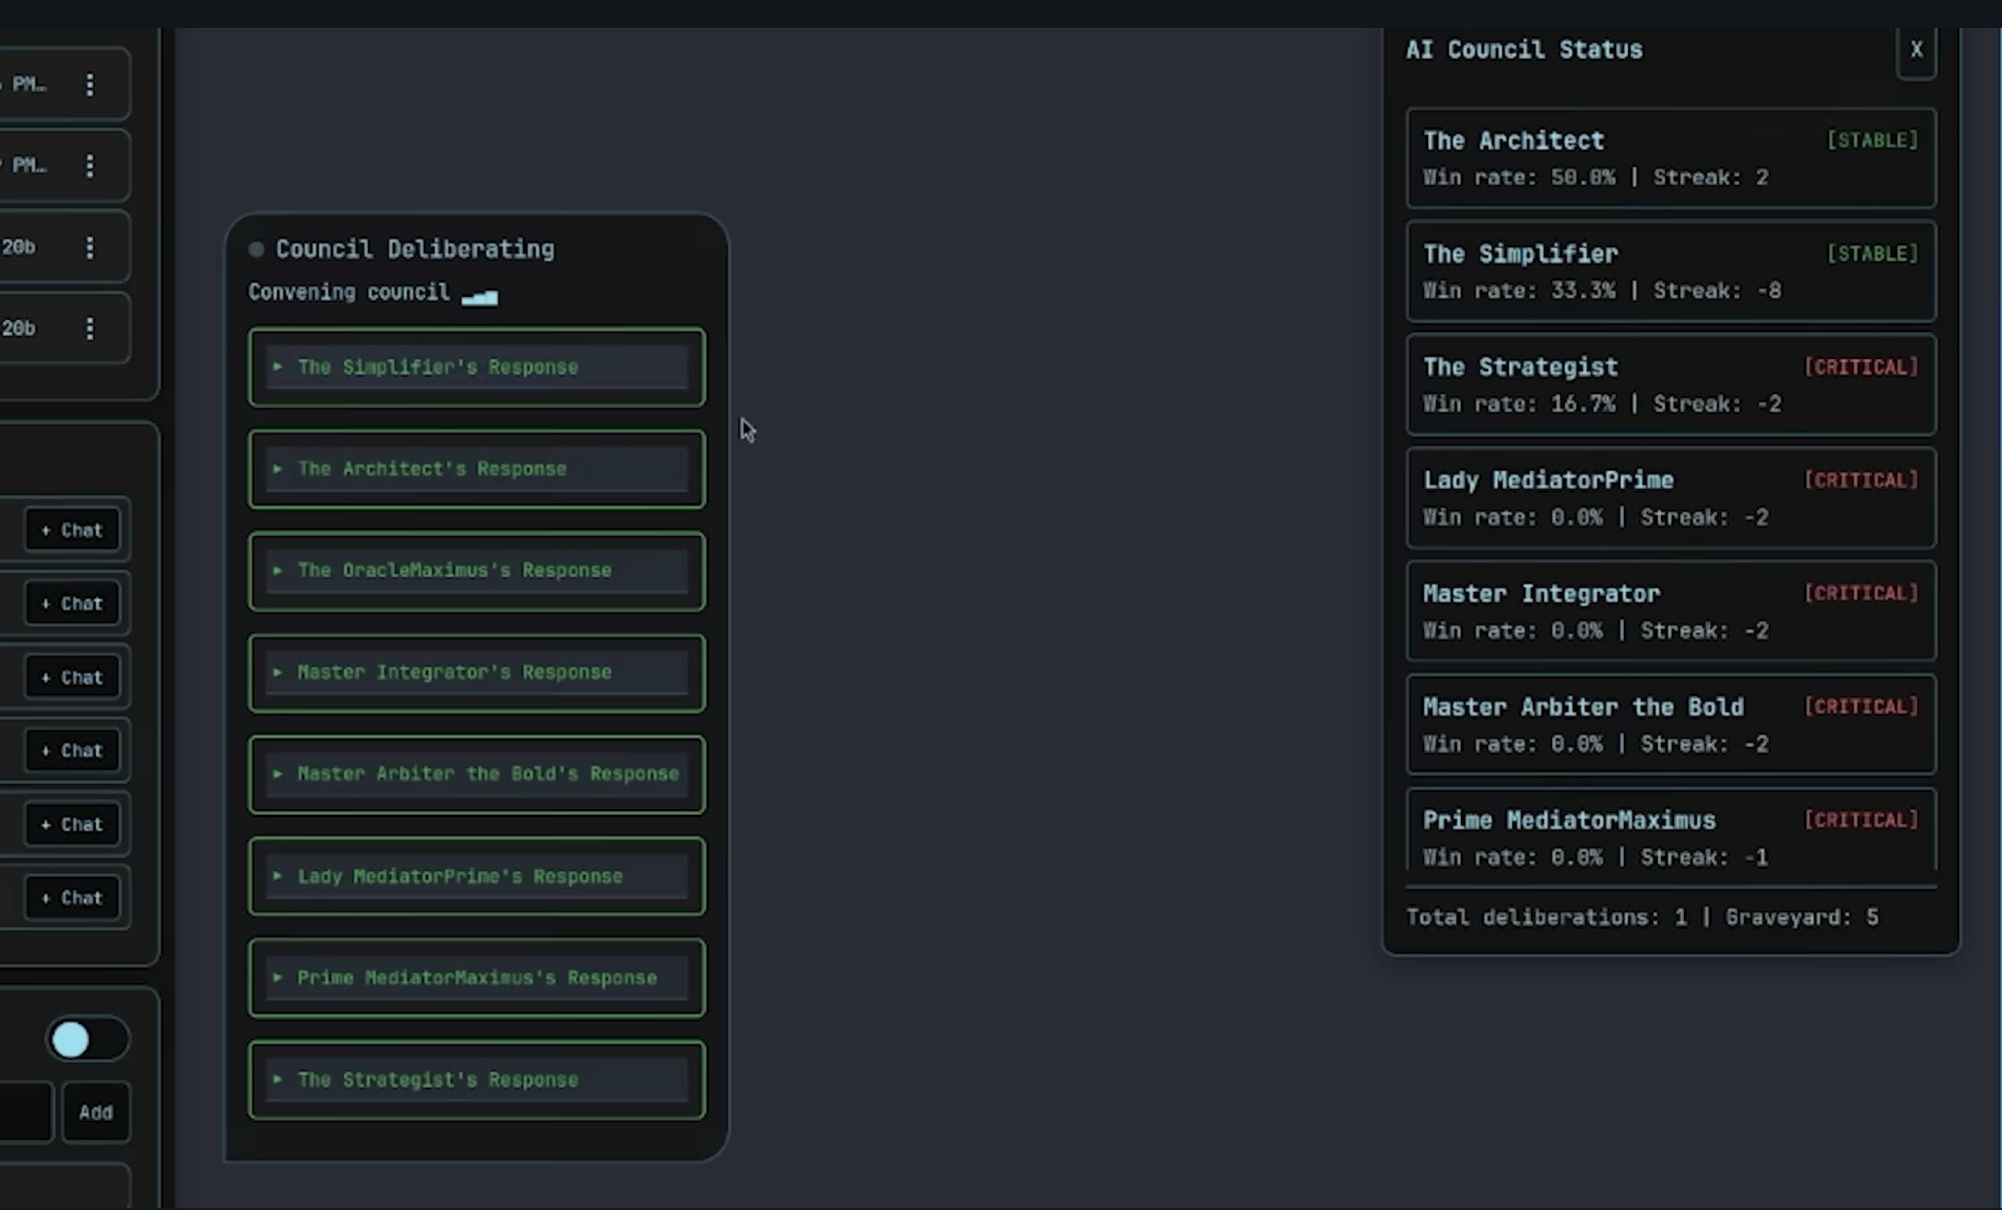The width and height of the screenshot is (2002, 1210).
Task: Open the kebab menu of the top sidebar entry
Action: point(90,84)
